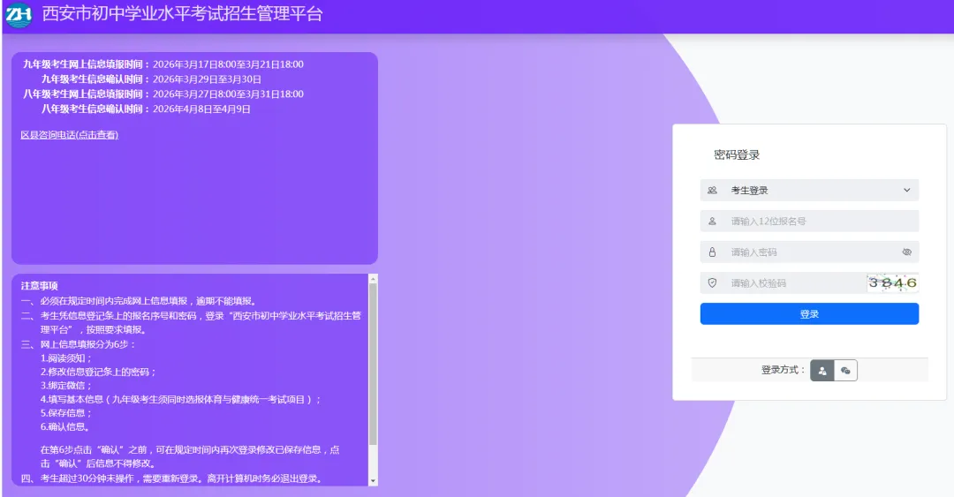The image size is (954, 497).
Task: Click the step text 1.阅读须知
Action: tap(65, 358)
